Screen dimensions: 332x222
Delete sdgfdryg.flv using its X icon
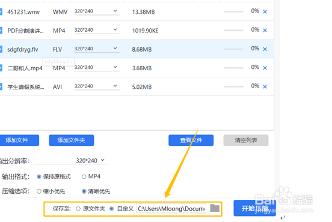click(265, 49)
